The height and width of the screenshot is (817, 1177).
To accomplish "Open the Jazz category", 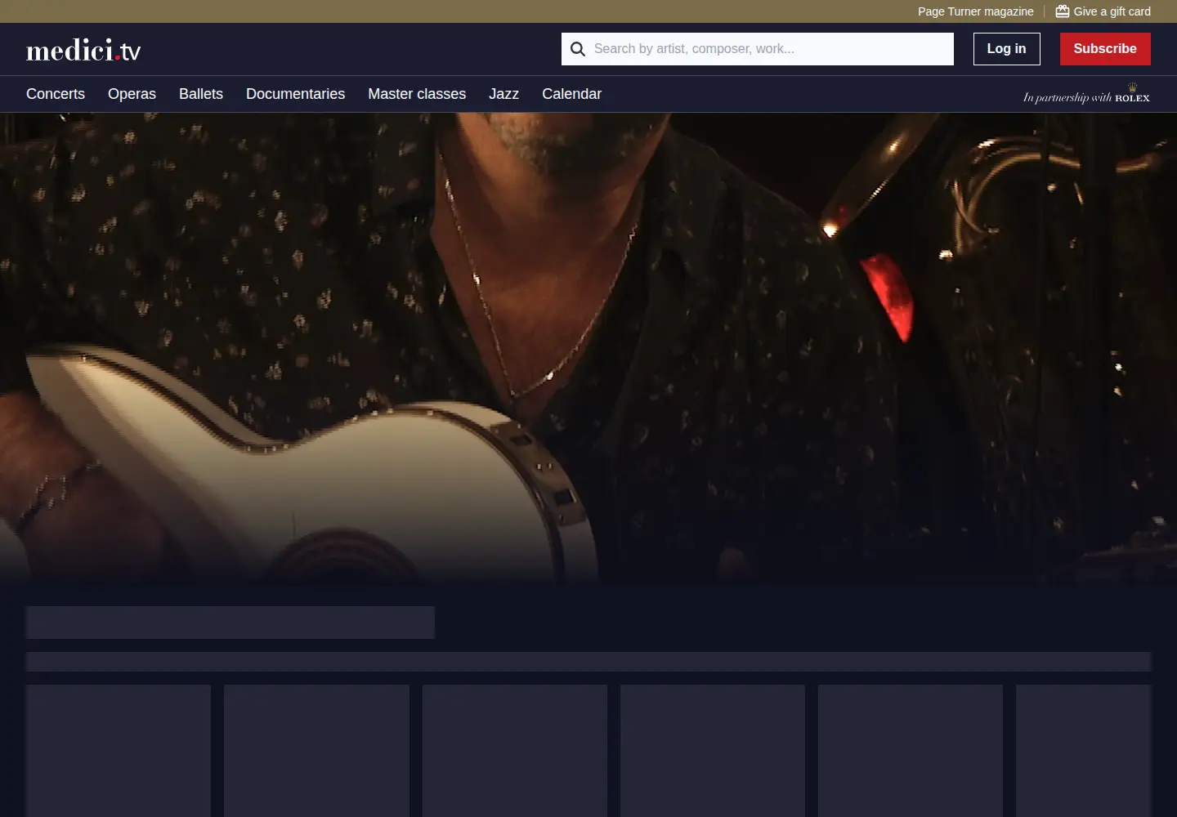I will click(x=503, y=94).
